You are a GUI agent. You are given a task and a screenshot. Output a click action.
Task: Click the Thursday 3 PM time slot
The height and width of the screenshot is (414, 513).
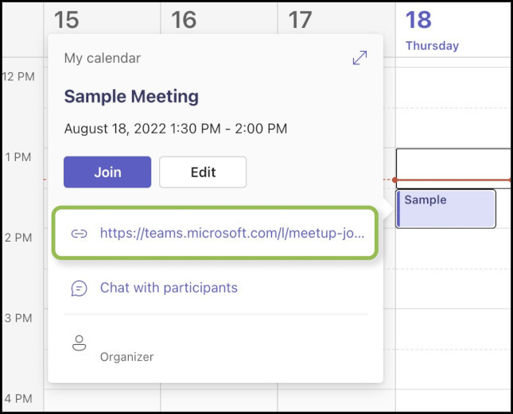tap(453, 327)
